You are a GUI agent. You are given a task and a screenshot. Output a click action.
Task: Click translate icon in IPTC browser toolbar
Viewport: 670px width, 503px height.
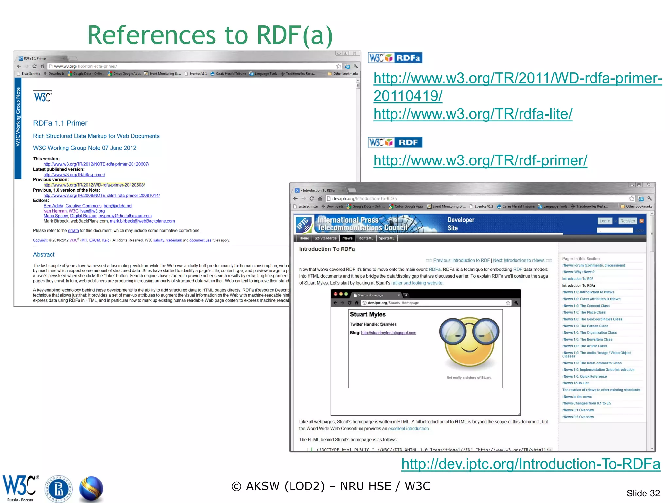coord(641,198)
